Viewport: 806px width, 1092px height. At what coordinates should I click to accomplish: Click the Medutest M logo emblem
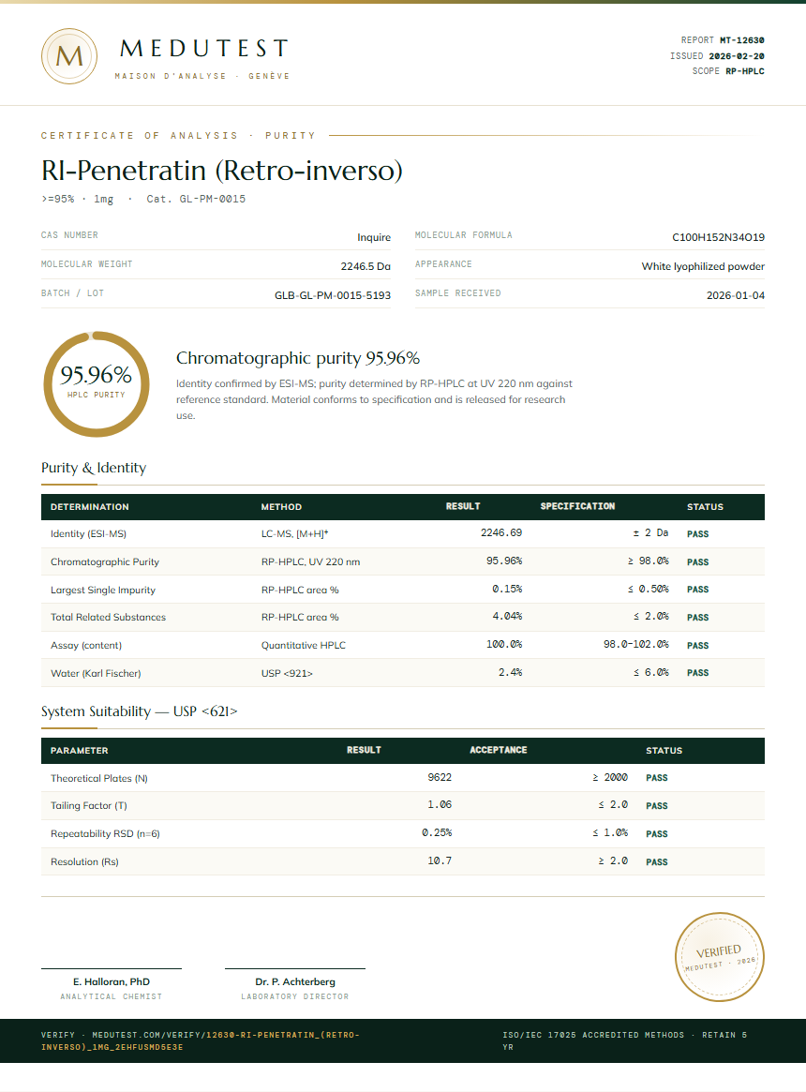[69, 56]
